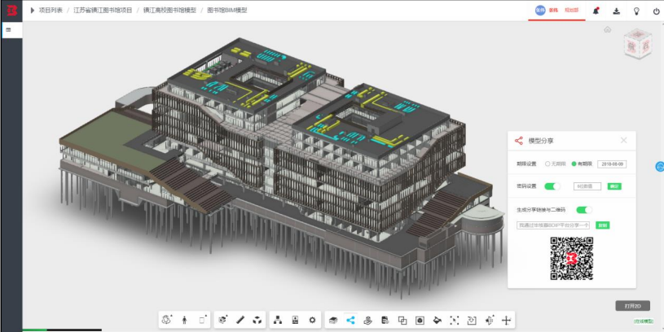Click the framed-circle snapshot tool
Image resolution: width=664 pixels, height=332 pixels.
[x=420, y=320]
